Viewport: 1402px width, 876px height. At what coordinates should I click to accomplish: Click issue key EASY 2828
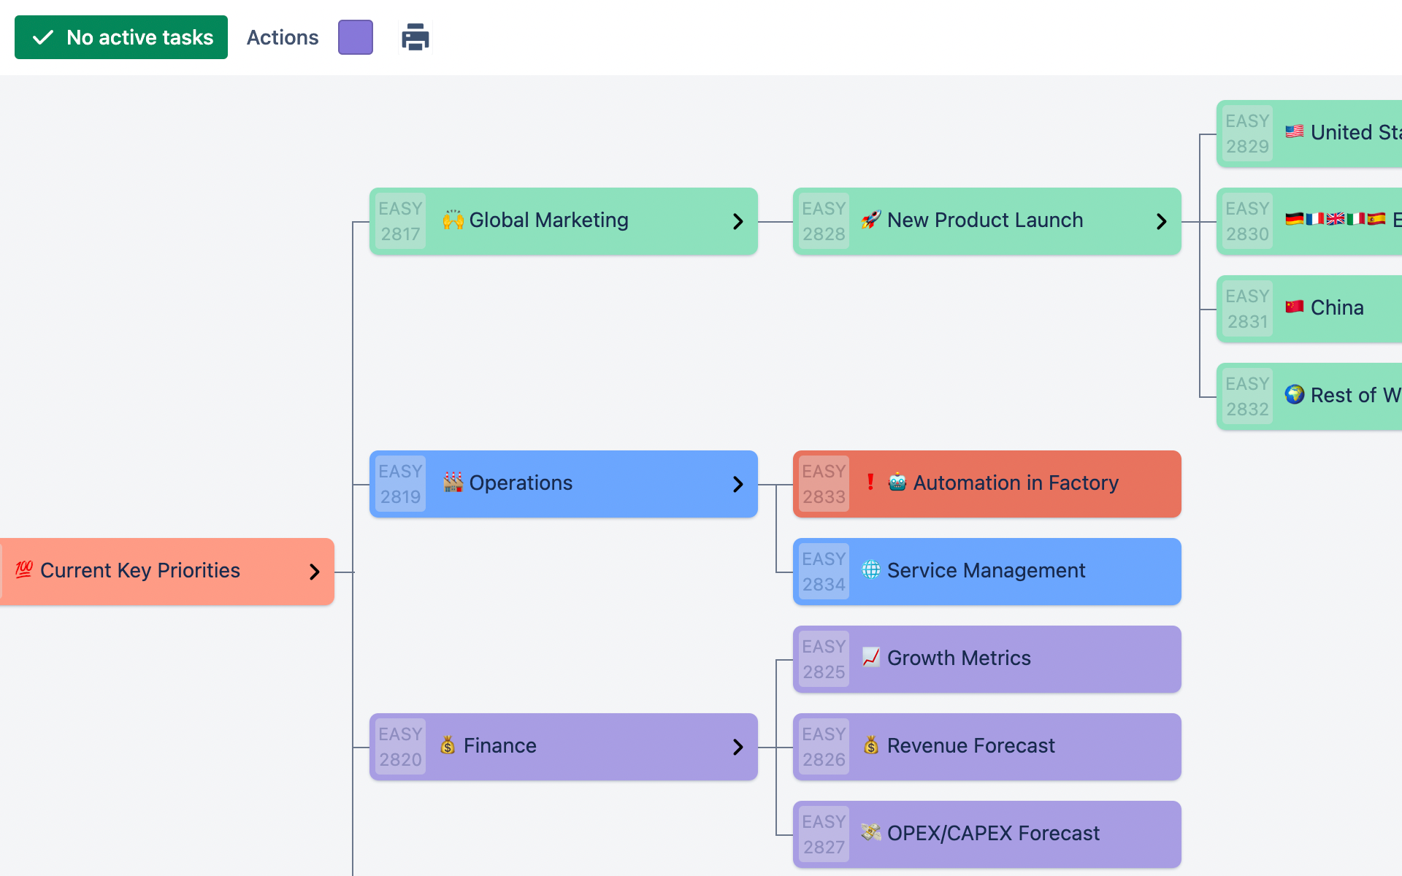pos(824,221)
